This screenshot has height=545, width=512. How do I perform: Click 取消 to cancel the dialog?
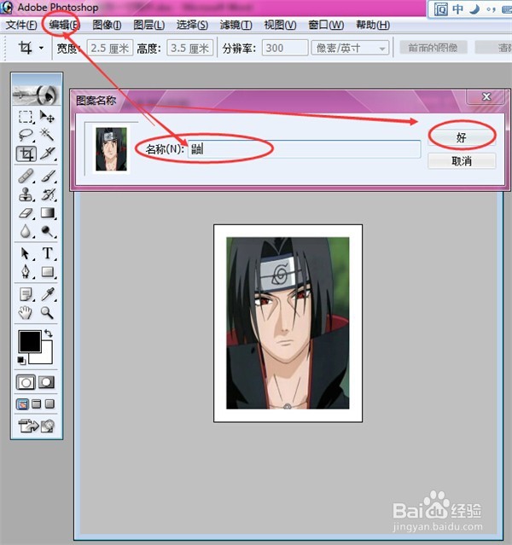462,161
